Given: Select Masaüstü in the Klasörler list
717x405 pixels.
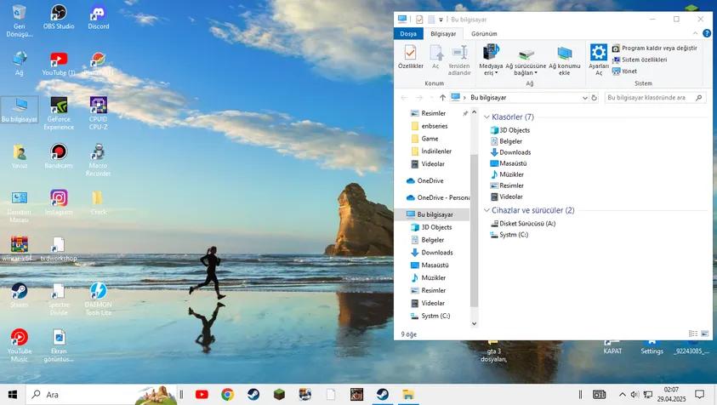Looking at the screenshot, I should [508, 163].
